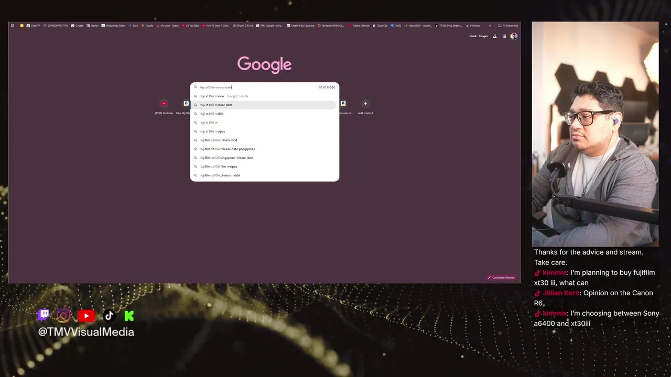Select suggestion "release date philippines"
Image resolution: width=671 pixels, height=377 pixels.
265,149
